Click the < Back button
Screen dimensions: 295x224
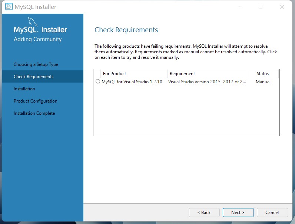[204, 213]
